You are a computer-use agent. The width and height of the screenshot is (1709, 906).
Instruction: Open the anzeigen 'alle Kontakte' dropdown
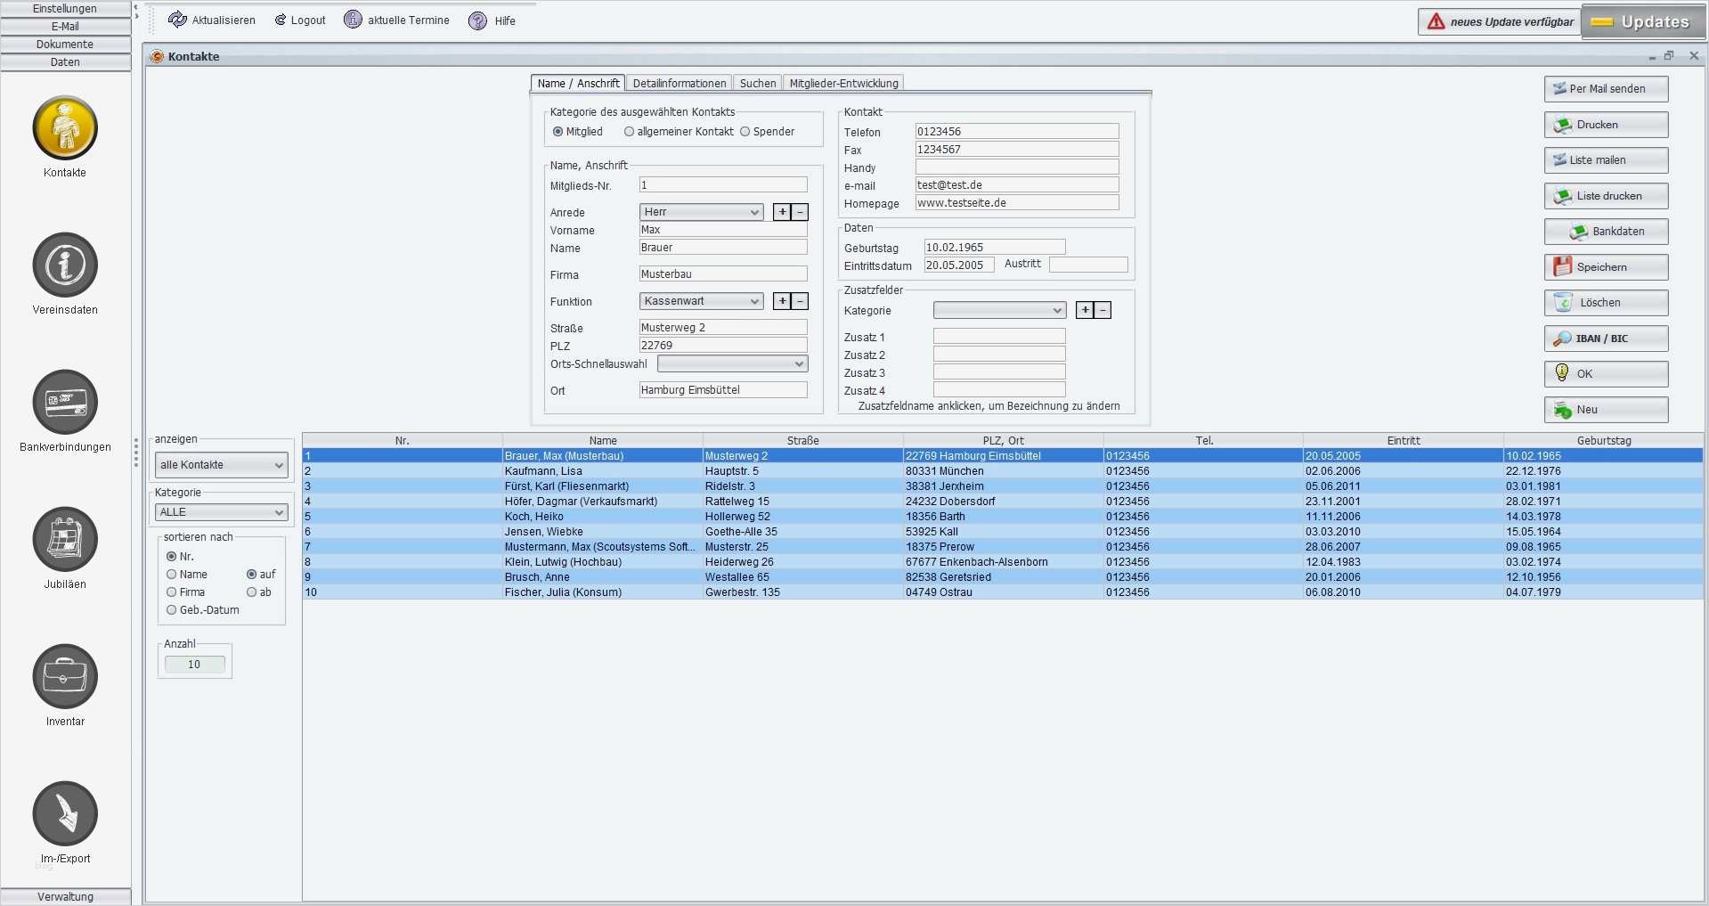221,465
